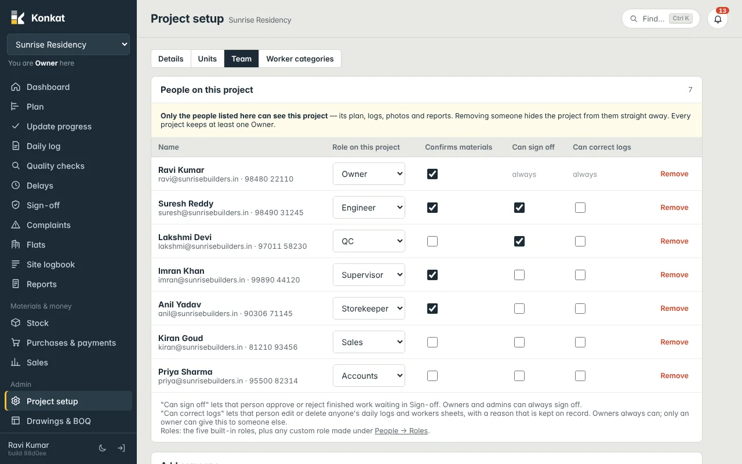Switch to the Units tab
This screenshot has width=742, height=464.
tap(208, 59)
